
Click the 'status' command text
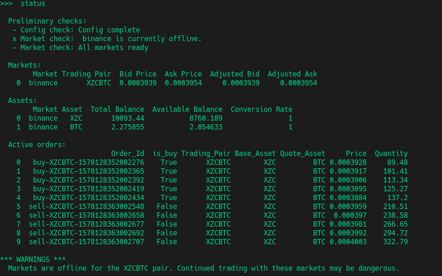pos(33,4)
